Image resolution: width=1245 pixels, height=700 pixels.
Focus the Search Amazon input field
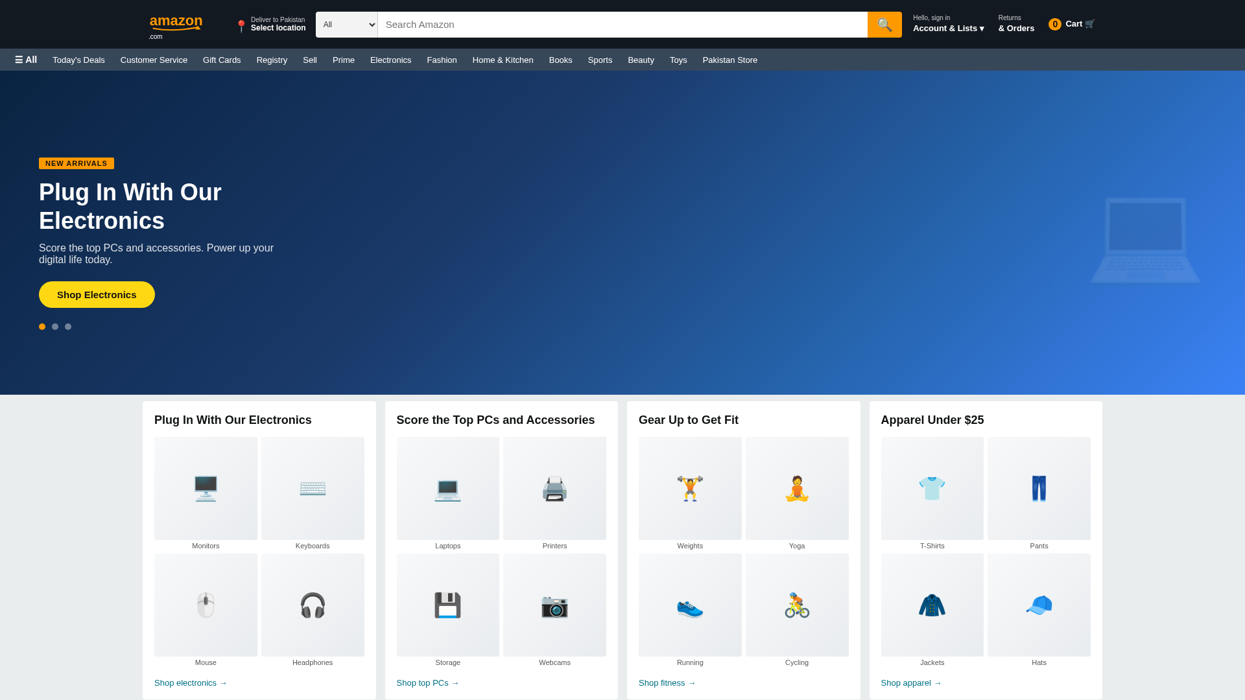622,25
